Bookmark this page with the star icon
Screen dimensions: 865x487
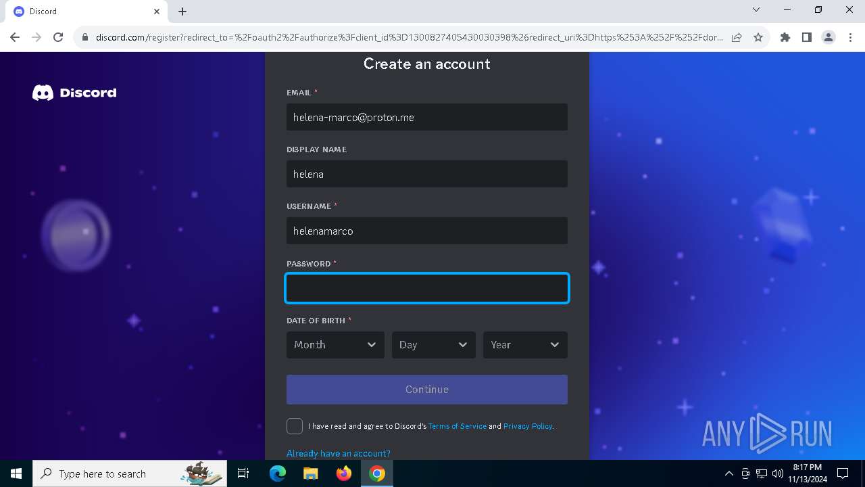tap(758, 37)
